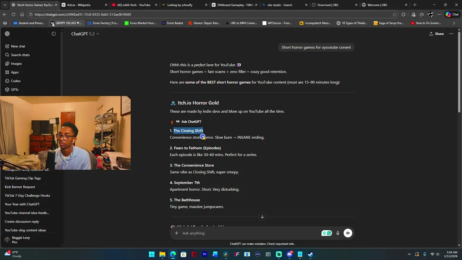The image size is (462, 260).
Task: Start a New chat
Action: 18,46
